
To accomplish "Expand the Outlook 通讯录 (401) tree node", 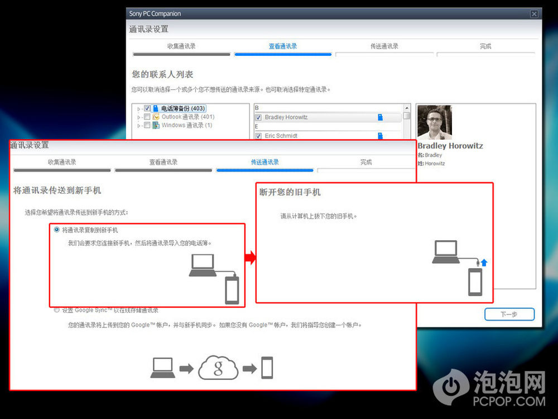I will click(139, 117).
